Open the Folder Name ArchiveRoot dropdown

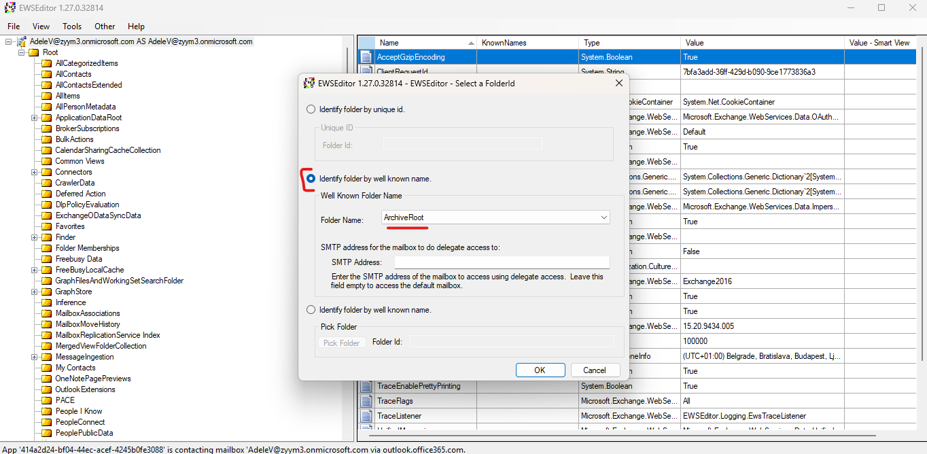tap(604, 217)
